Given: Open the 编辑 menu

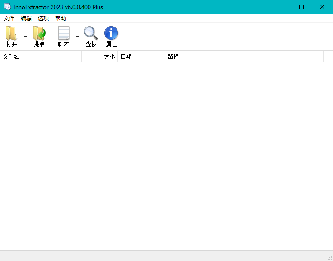Looking at the screenshot, I should pyautogui.click(x=26, y=18).
